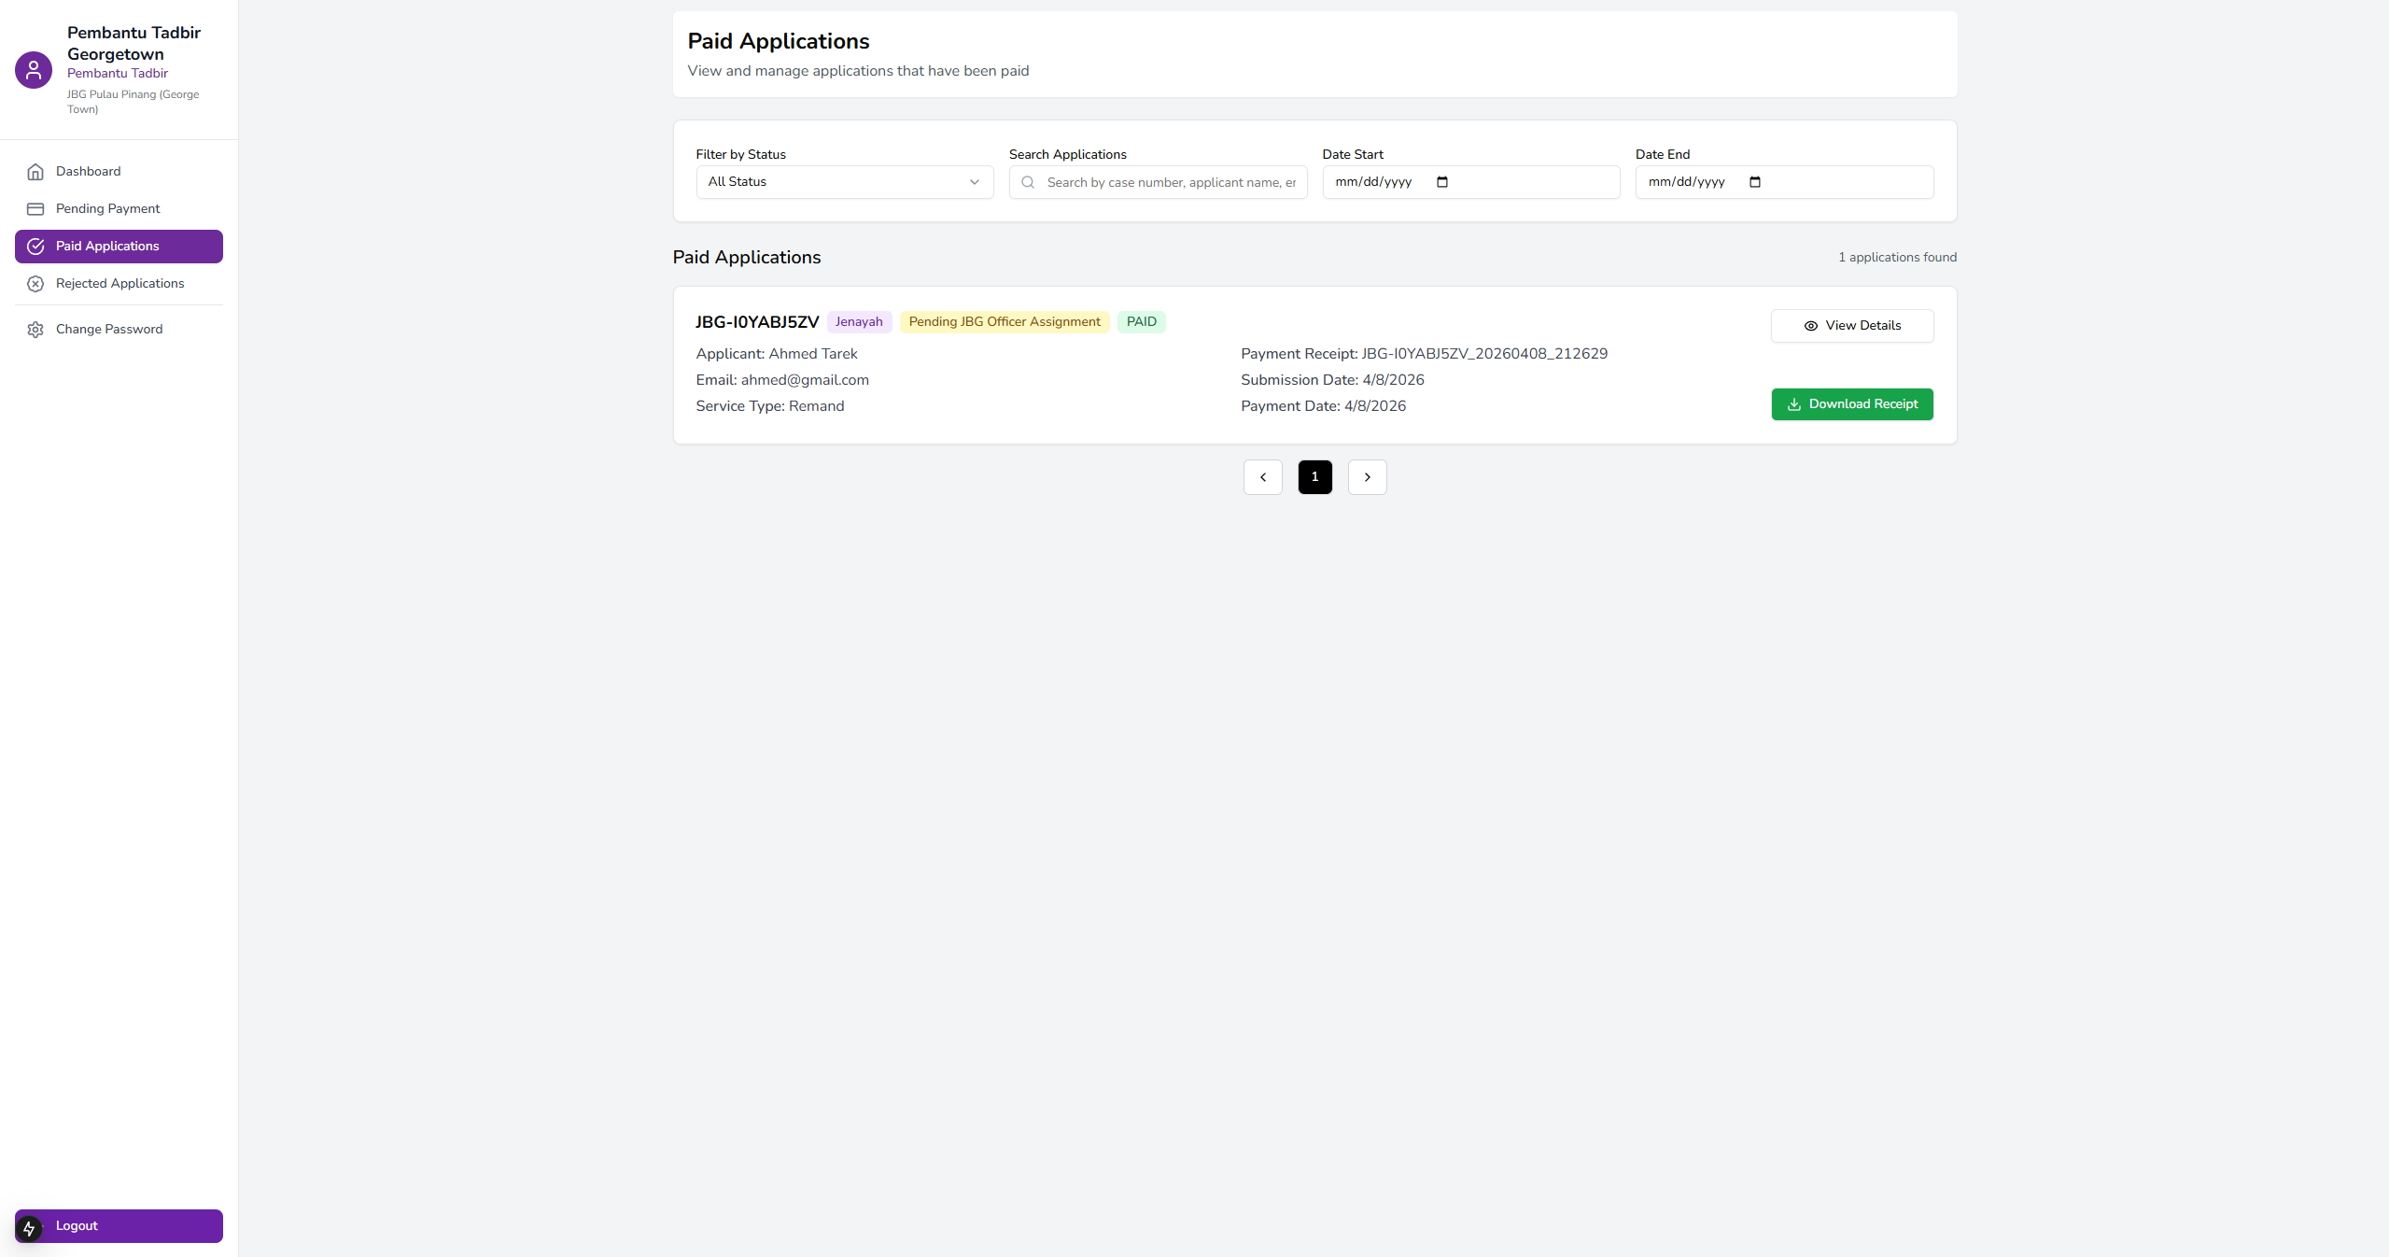Viewport: 2389px width, 1257px height.
Task: Click the Date Start calendar icon
Action: coord(1442,182)
